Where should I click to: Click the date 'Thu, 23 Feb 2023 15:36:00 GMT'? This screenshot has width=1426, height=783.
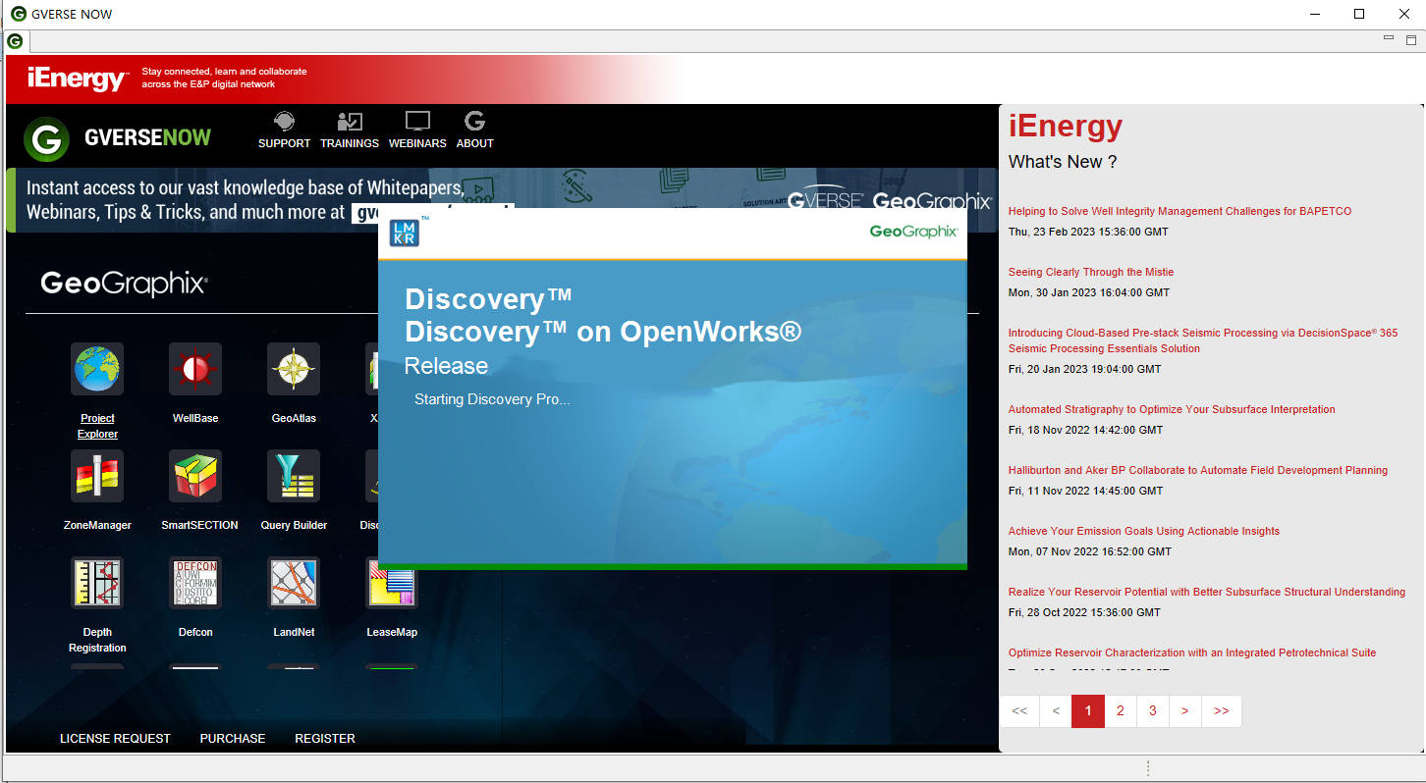point(1088,232)
